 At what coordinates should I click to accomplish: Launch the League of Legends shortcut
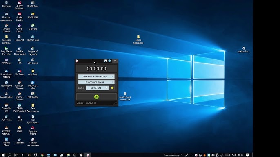coord(33,51)
